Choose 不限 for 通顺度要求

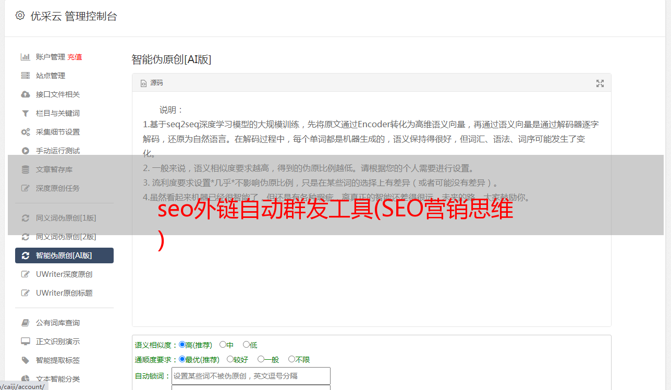click(291, 359)
